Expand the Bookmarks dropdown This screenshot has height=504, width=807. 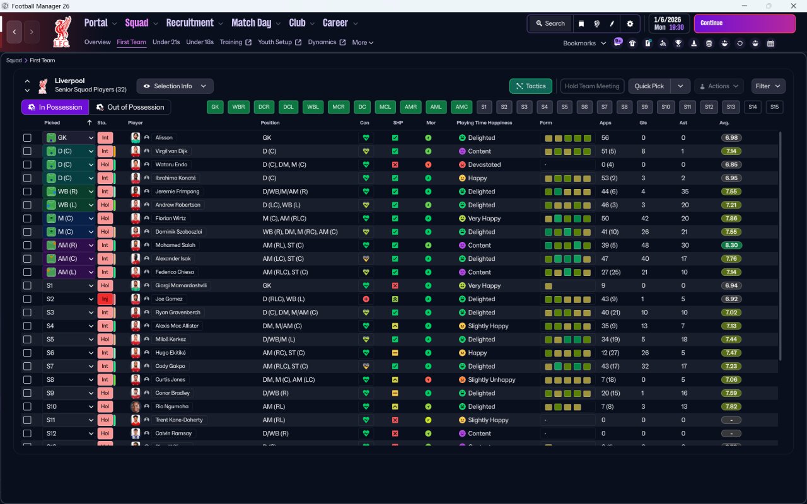584,43
